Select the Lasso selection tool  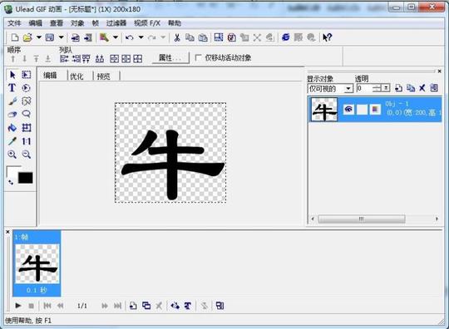coord(26,114)
